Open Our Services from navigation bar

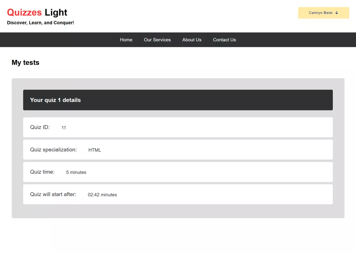click(x=157, y=40)
